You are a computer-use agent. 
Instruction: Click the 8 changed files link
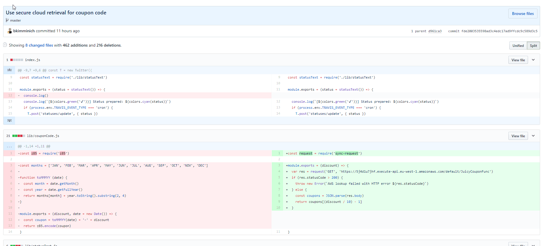[x=39, y=45]
